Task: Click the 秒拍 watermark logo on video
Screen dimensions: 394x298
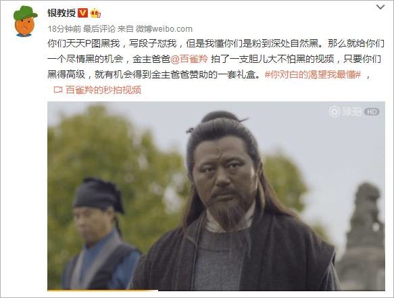Action: tap(345, 111)
